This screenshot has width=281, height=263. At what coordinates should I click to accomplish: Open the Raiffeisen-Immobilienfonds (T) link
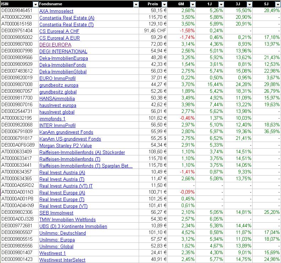point(70,159)
